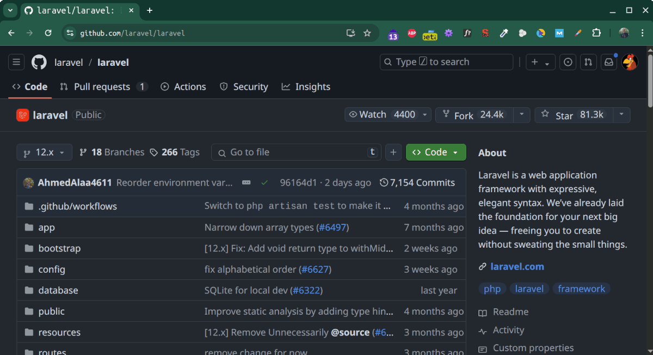Open the Security tab

click(244, 87)
